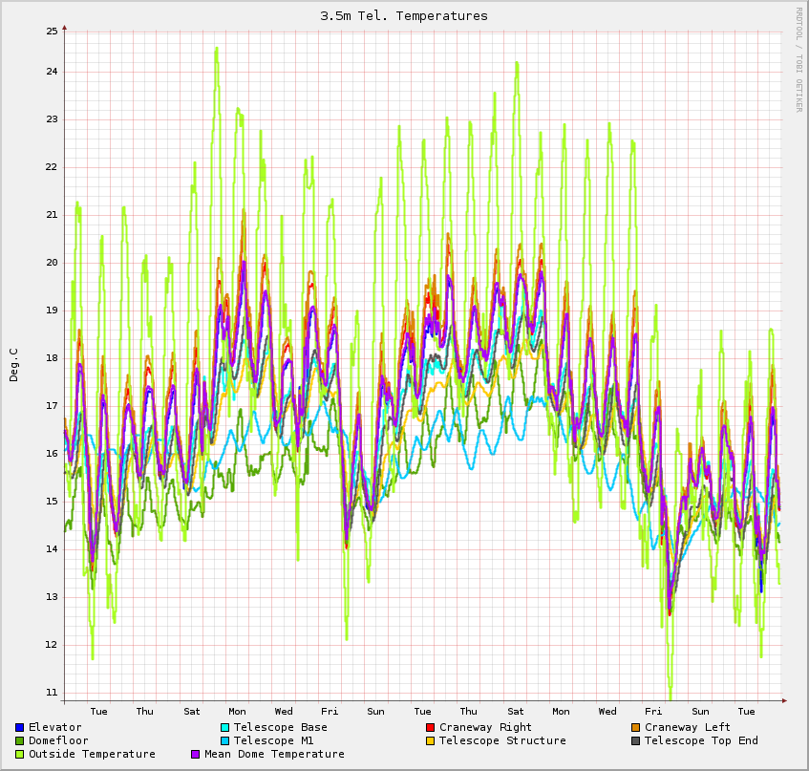
Task: Click the green Domefloor legend swatch
Action: point(20,740)
